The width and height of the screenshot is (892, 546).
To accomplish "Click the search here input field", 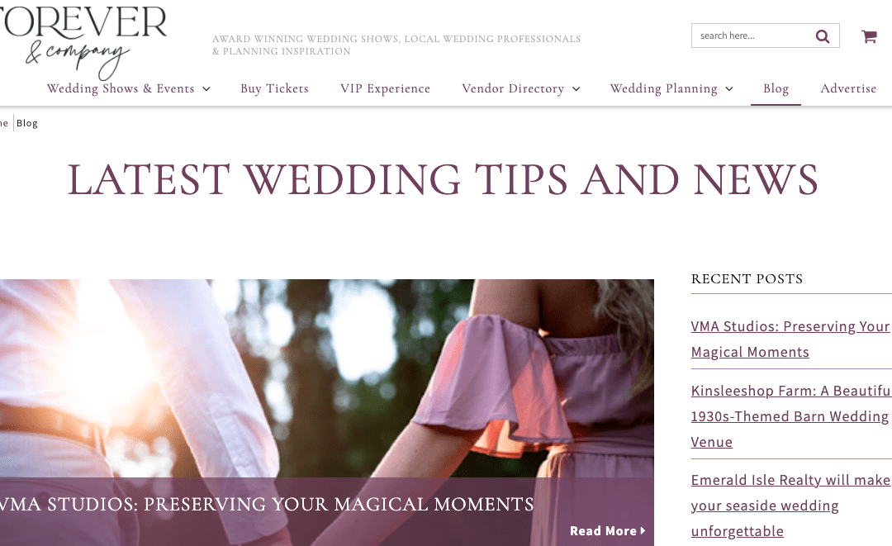I will [x=752, y=36].
